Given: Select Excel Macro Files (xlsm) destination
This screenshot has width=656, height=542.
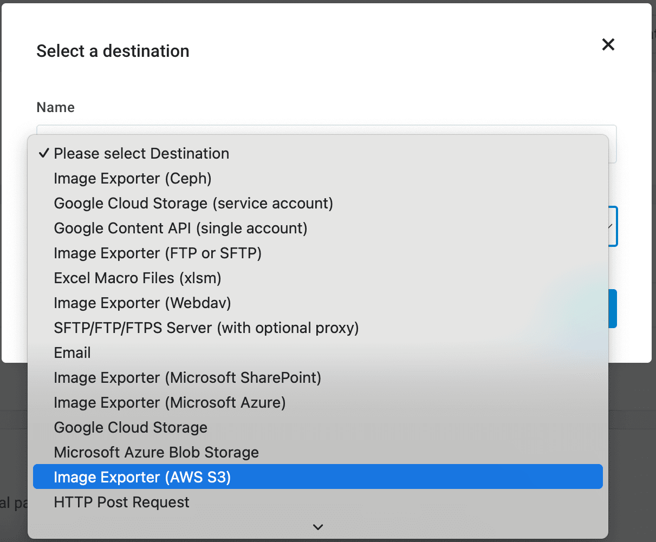Looking at the screenshot, I should click(138, 278).
